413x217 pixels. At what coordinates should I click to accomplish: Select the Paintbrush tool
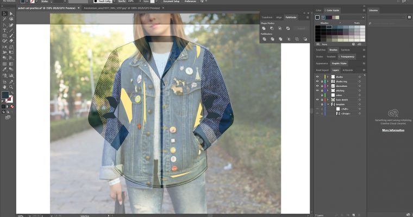coord(11,36)
